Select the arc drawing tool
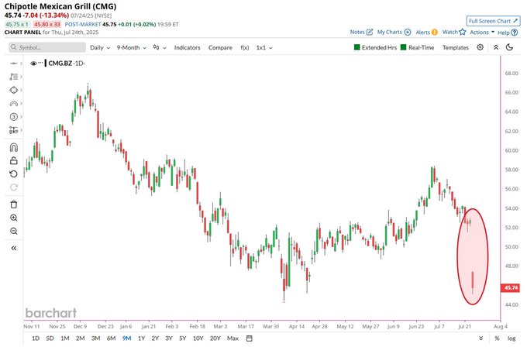This screenshot has height=347, width=527. tap(13, 104)
